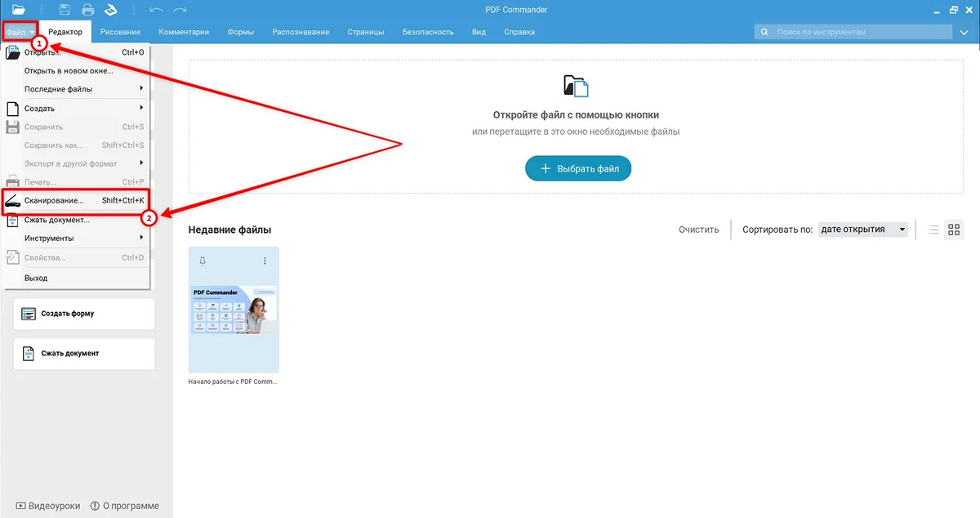
Task: Open the three-dot menu on file thumbnail
Action: pyautogui.click(x=265, y=261)
